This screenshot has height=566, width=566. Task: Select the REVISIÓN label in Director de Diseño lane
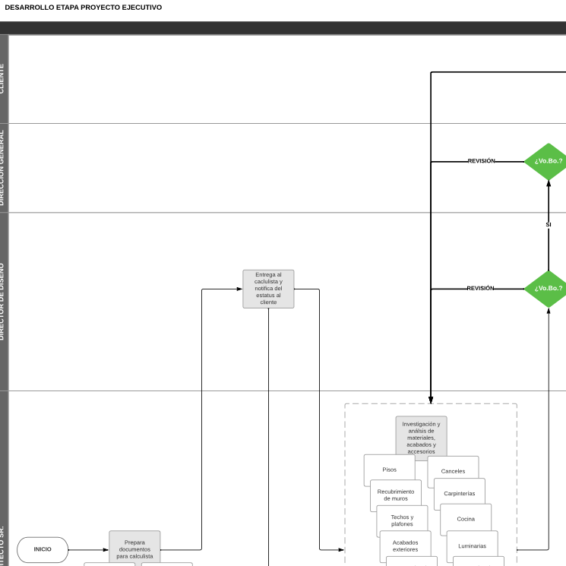coord(480,289)
